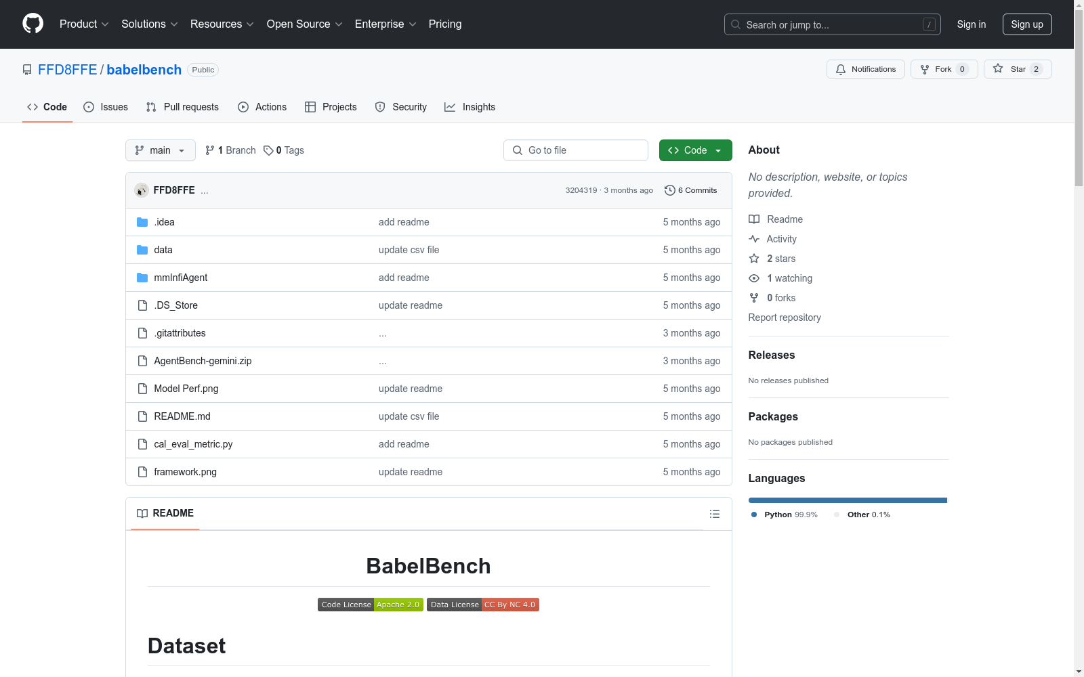Fork the babelbench repository
The width and height of the screenshot is (1084, 677).
click(944, 69)
